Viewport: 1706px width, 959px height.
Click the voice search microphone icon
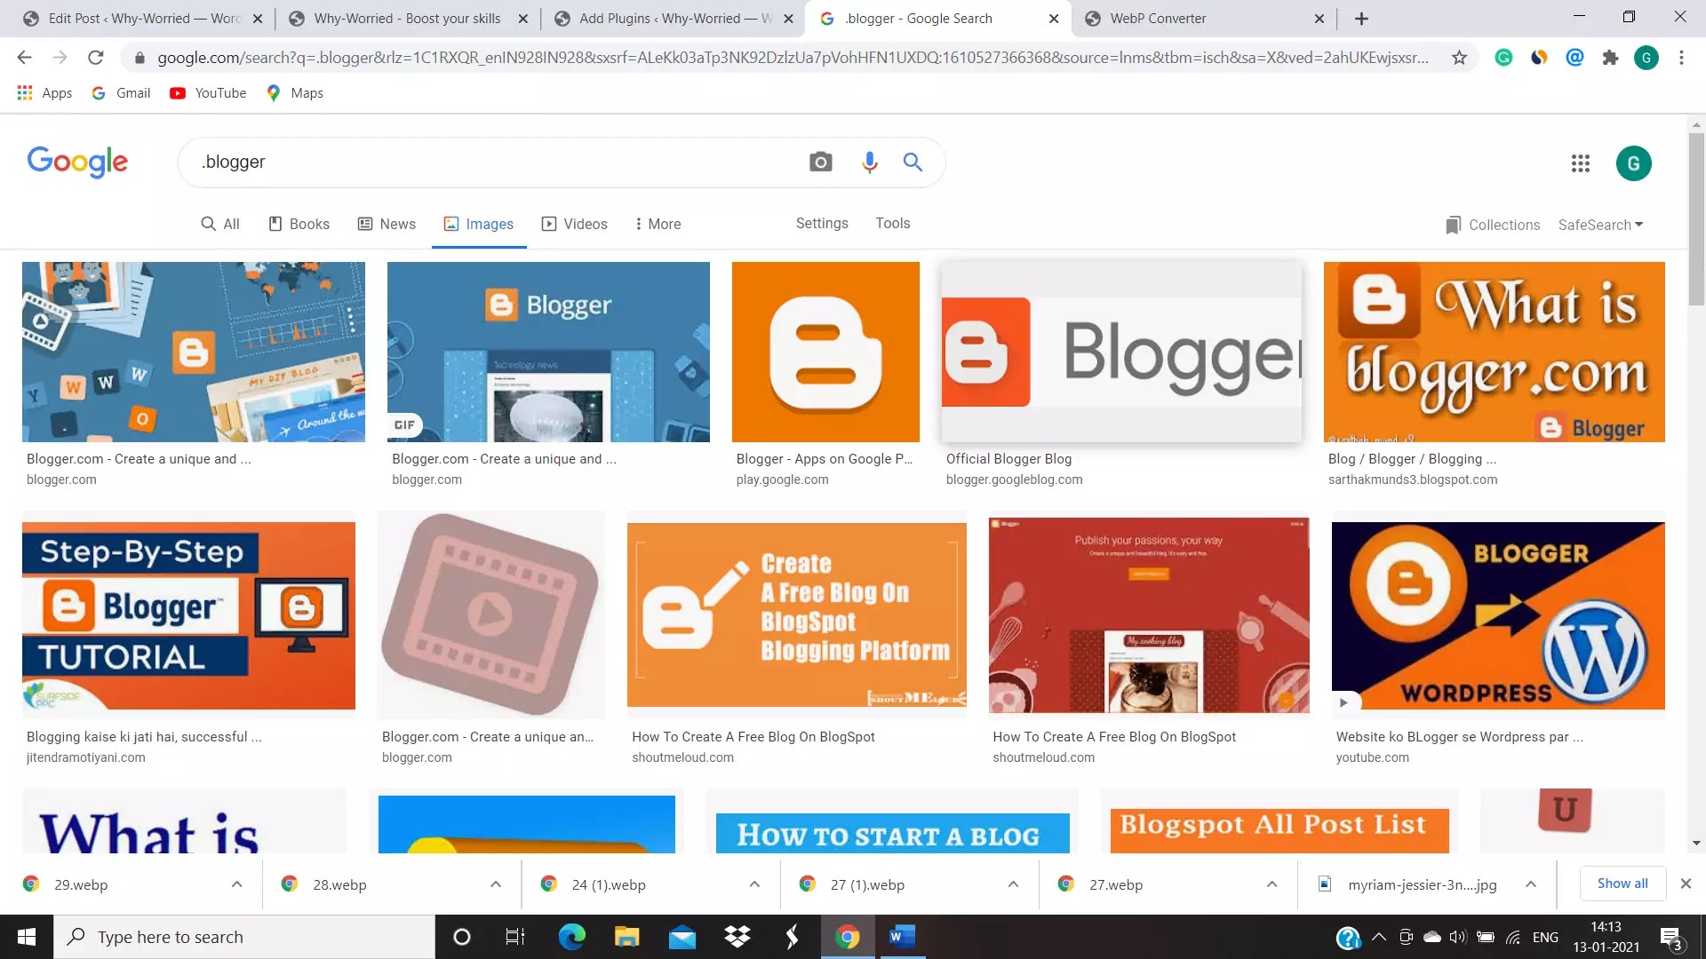[x=869, y=162]
